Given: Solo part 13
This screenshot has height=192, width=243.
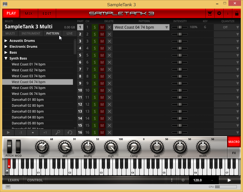Looking at the screenshot, I should pyautogui.click(x=95, y=111).
